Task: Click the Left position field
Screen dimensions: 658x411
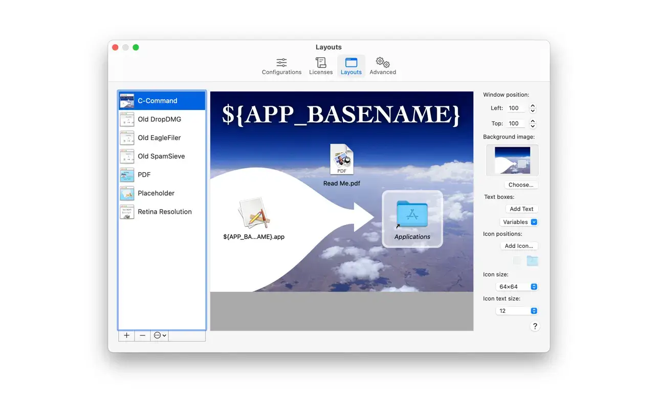Action: click(516, 108)
